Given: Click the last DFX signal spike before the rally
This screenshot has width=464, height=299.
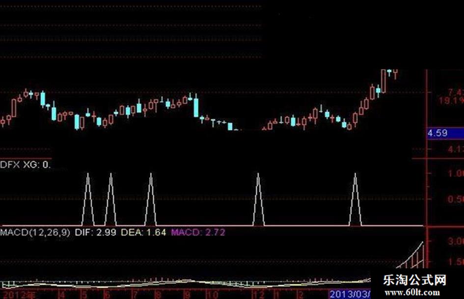Looking at the screenshot, I should 355,199.
